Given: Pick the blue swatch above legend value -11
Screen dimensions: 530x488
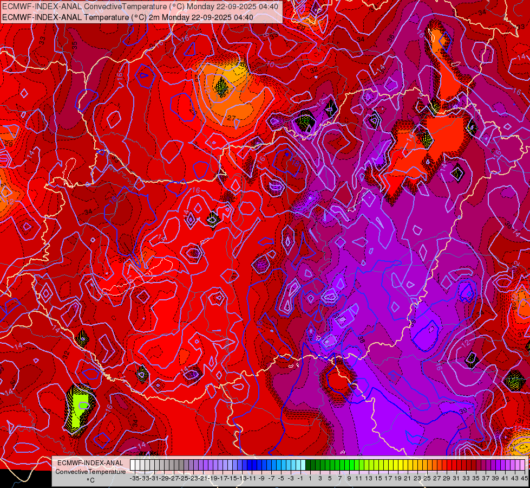Looking at the screenshot, I should click(x=250, y=465).
